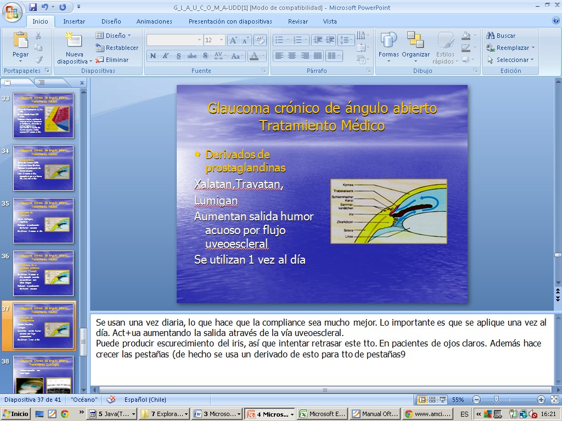Open the font size dropdown
Viewport: 562px width, 421px height.
[221, 40]
